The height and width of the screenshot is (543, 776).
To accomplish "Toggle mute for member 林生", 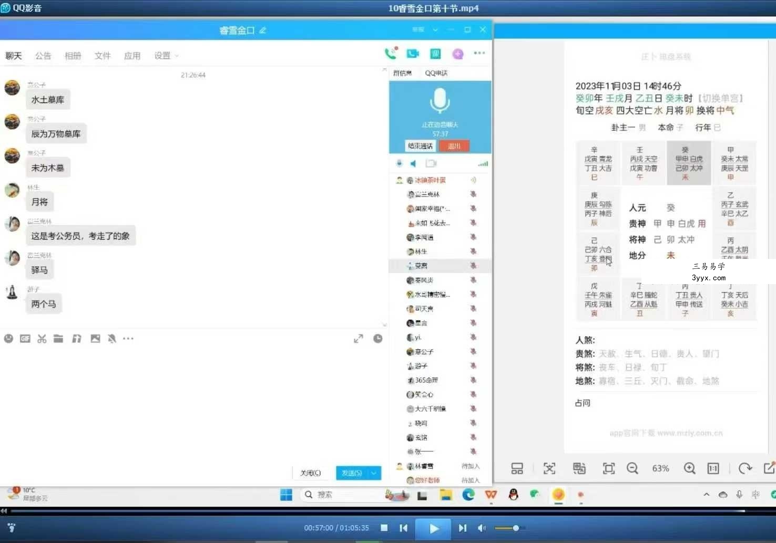I will click(473, 252).
